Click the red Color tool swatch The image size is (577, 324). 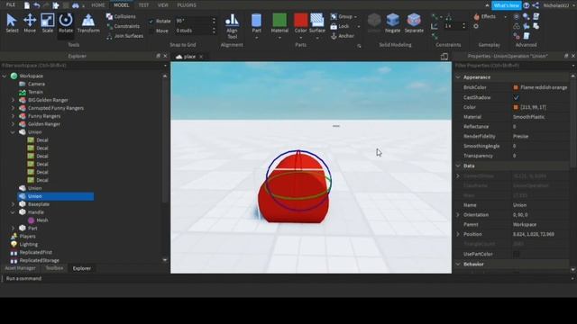tap(300, 20)
